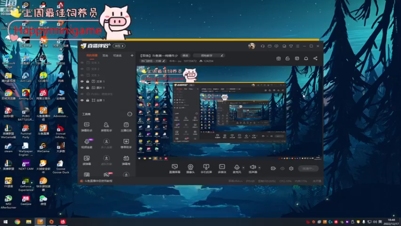Open the 读弹幕 read-danmaku tool
The height and width of the screenshot is (226, 401).
click(87, 160)
